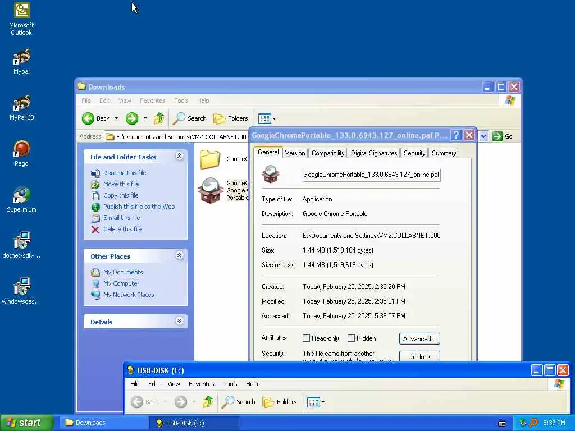Select the MyPal 68 desktop shortcut

pyautogui.click(x=21, y=107)
